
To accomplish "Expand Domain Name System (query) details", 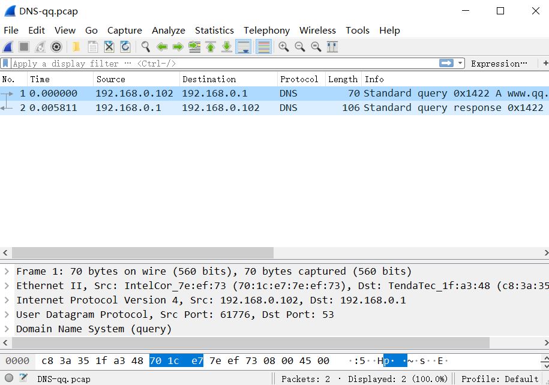I will pyautogui.click(x=7, y=329).
